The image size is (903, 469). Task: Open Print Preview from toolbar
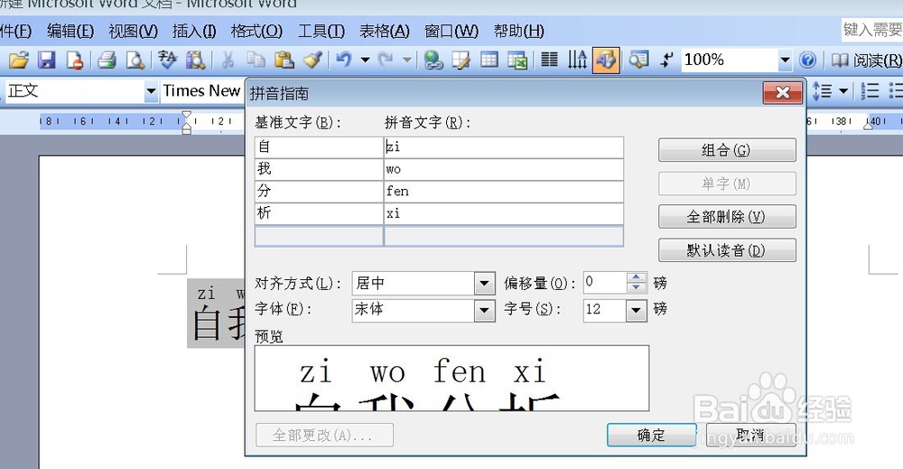click(135, 60)
